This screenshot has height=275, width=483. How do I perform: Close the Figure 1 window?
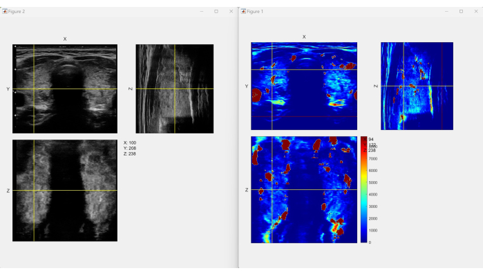pyautogui.click(x=476, y=11)
